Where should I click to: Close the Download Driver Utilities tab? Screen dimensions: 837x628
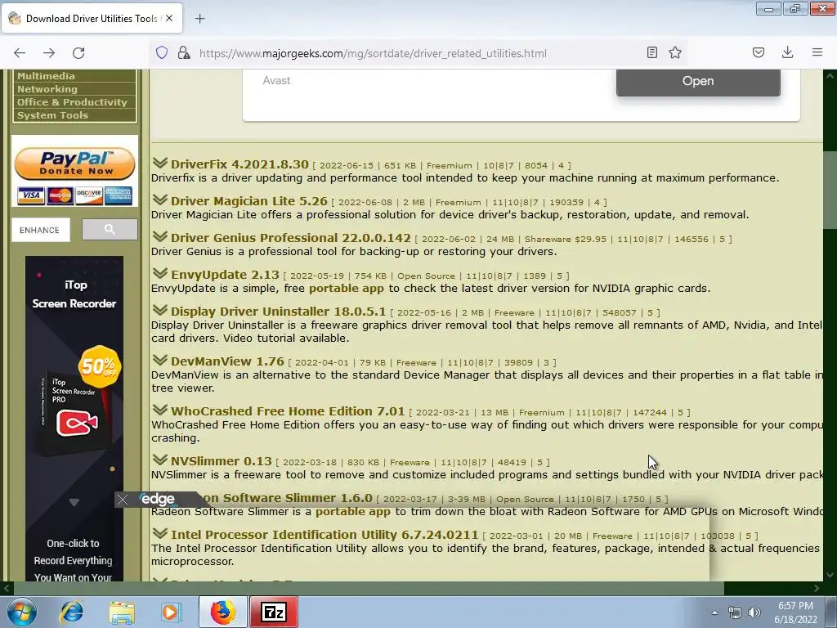169,18
